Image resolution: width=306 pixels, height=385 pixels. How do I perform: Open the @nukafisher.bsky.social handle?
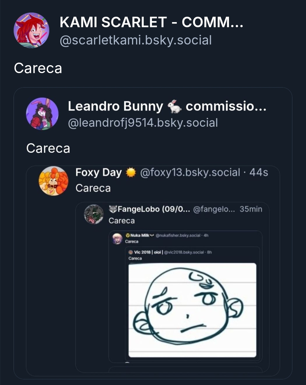pyautogui.click(x=178, y=235)
